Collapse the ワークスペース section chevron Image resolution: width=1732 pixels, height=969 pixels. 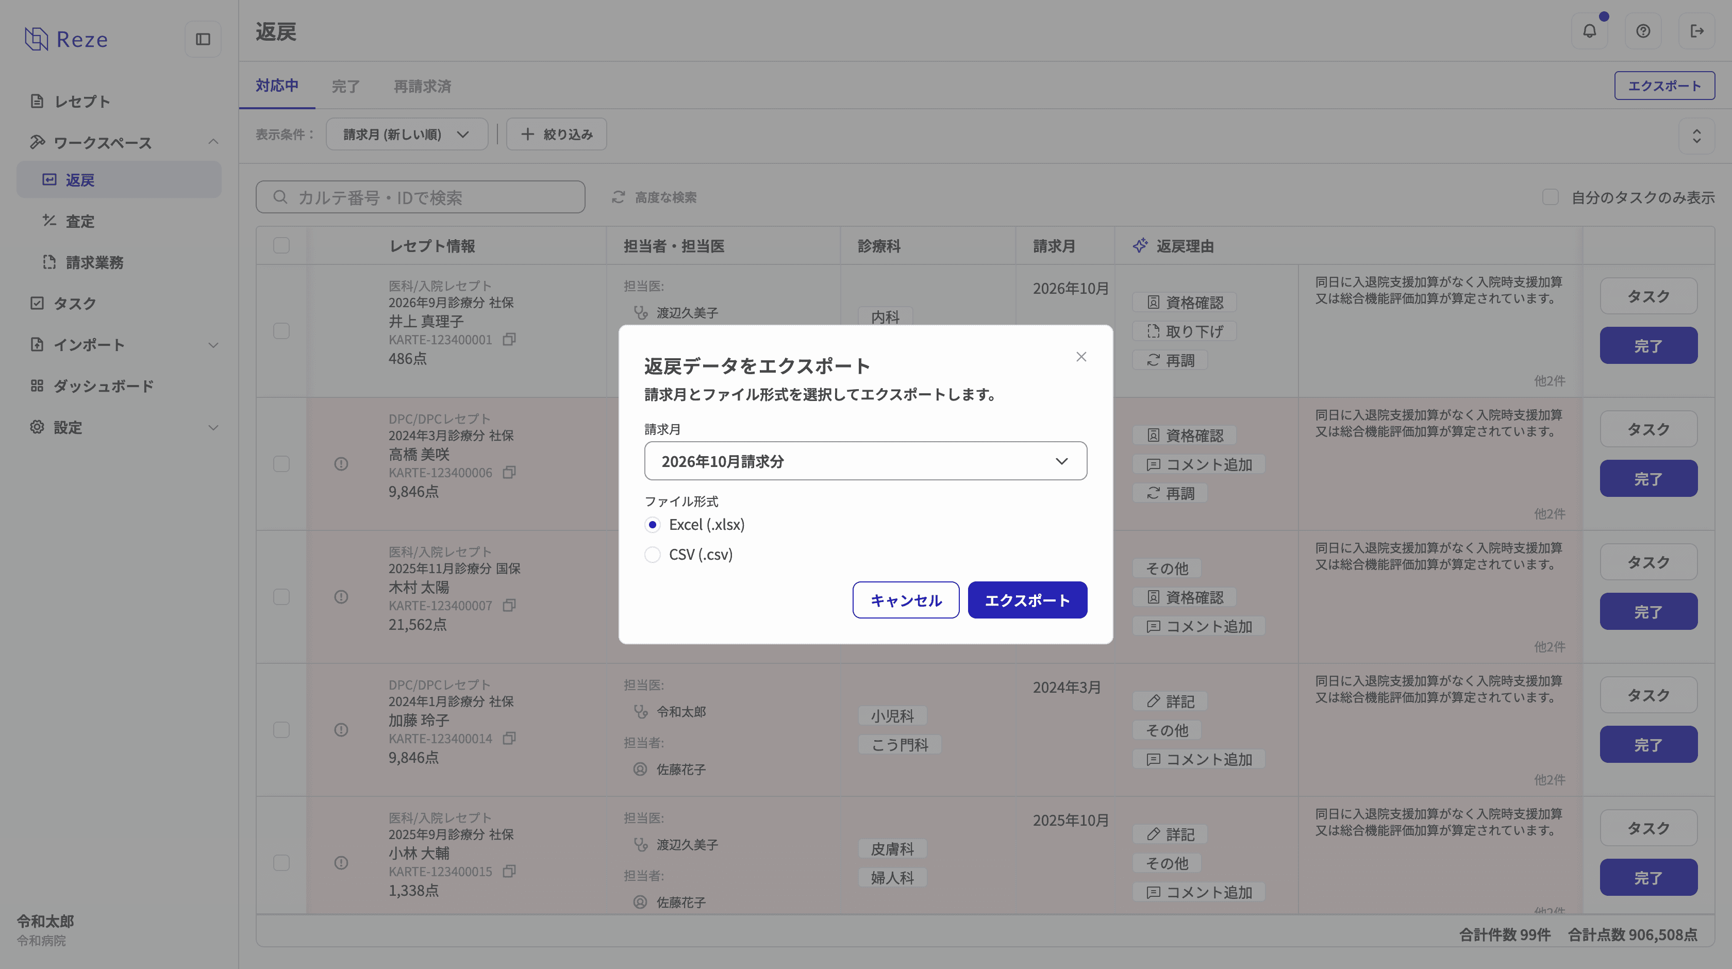pos(213,142)
